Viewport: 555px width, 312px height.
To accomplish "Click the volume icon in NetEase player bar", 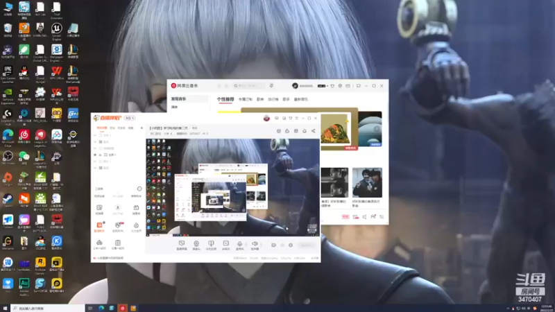I will tap(364, 217).
